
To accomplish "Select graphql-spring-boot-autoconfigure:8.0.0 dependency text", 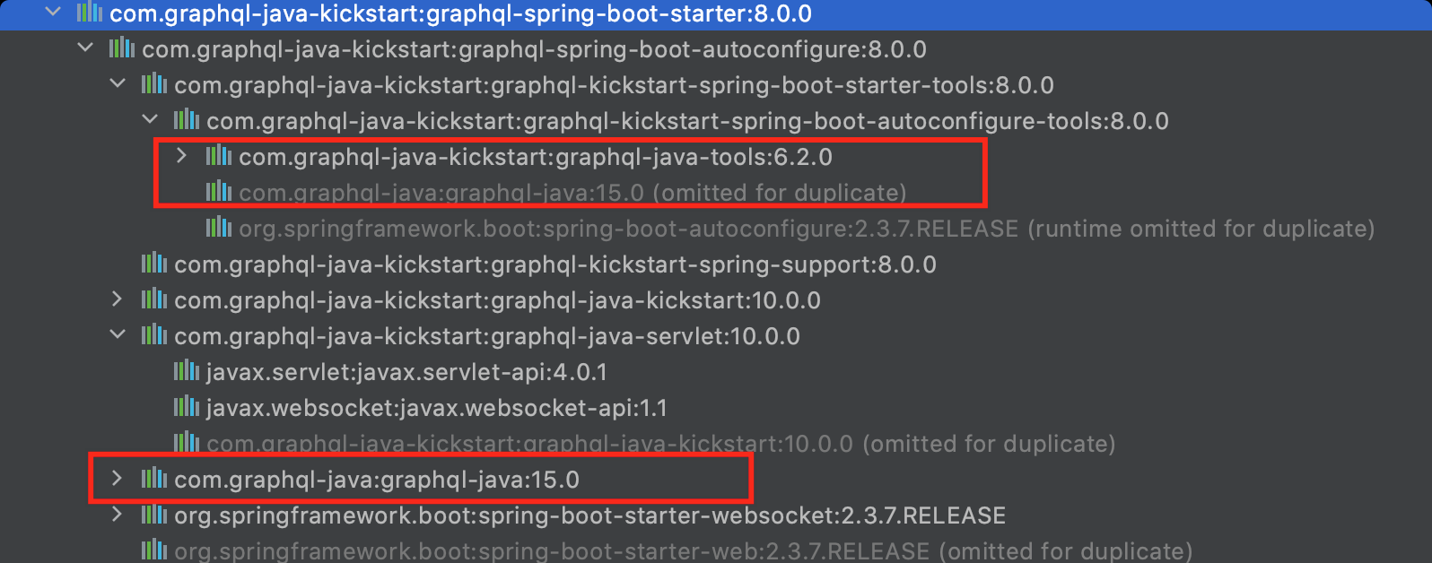I will click(534, 49).
